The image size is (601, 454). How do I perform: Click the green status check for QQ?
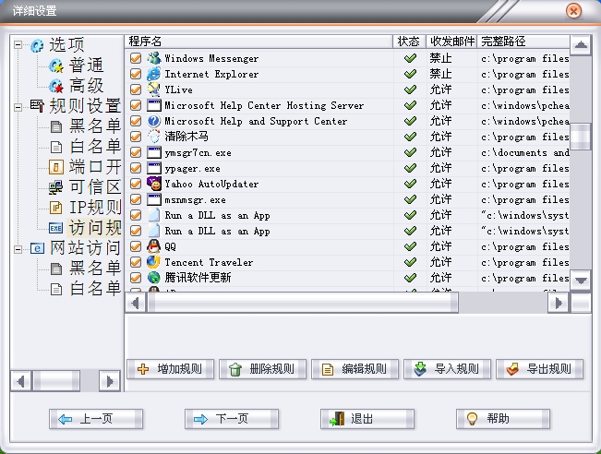[410, 246]
